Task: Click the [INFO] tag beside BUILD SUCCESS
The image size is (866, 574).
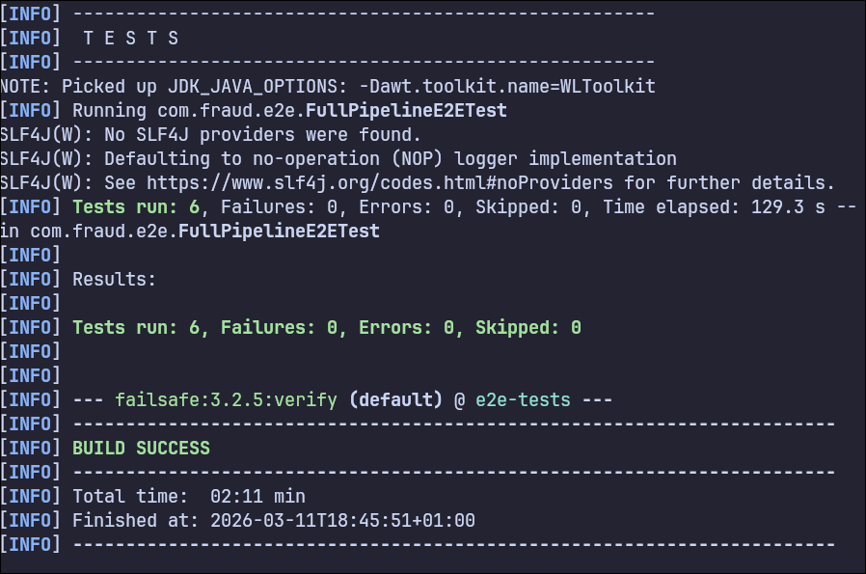Action: (31, 448)
